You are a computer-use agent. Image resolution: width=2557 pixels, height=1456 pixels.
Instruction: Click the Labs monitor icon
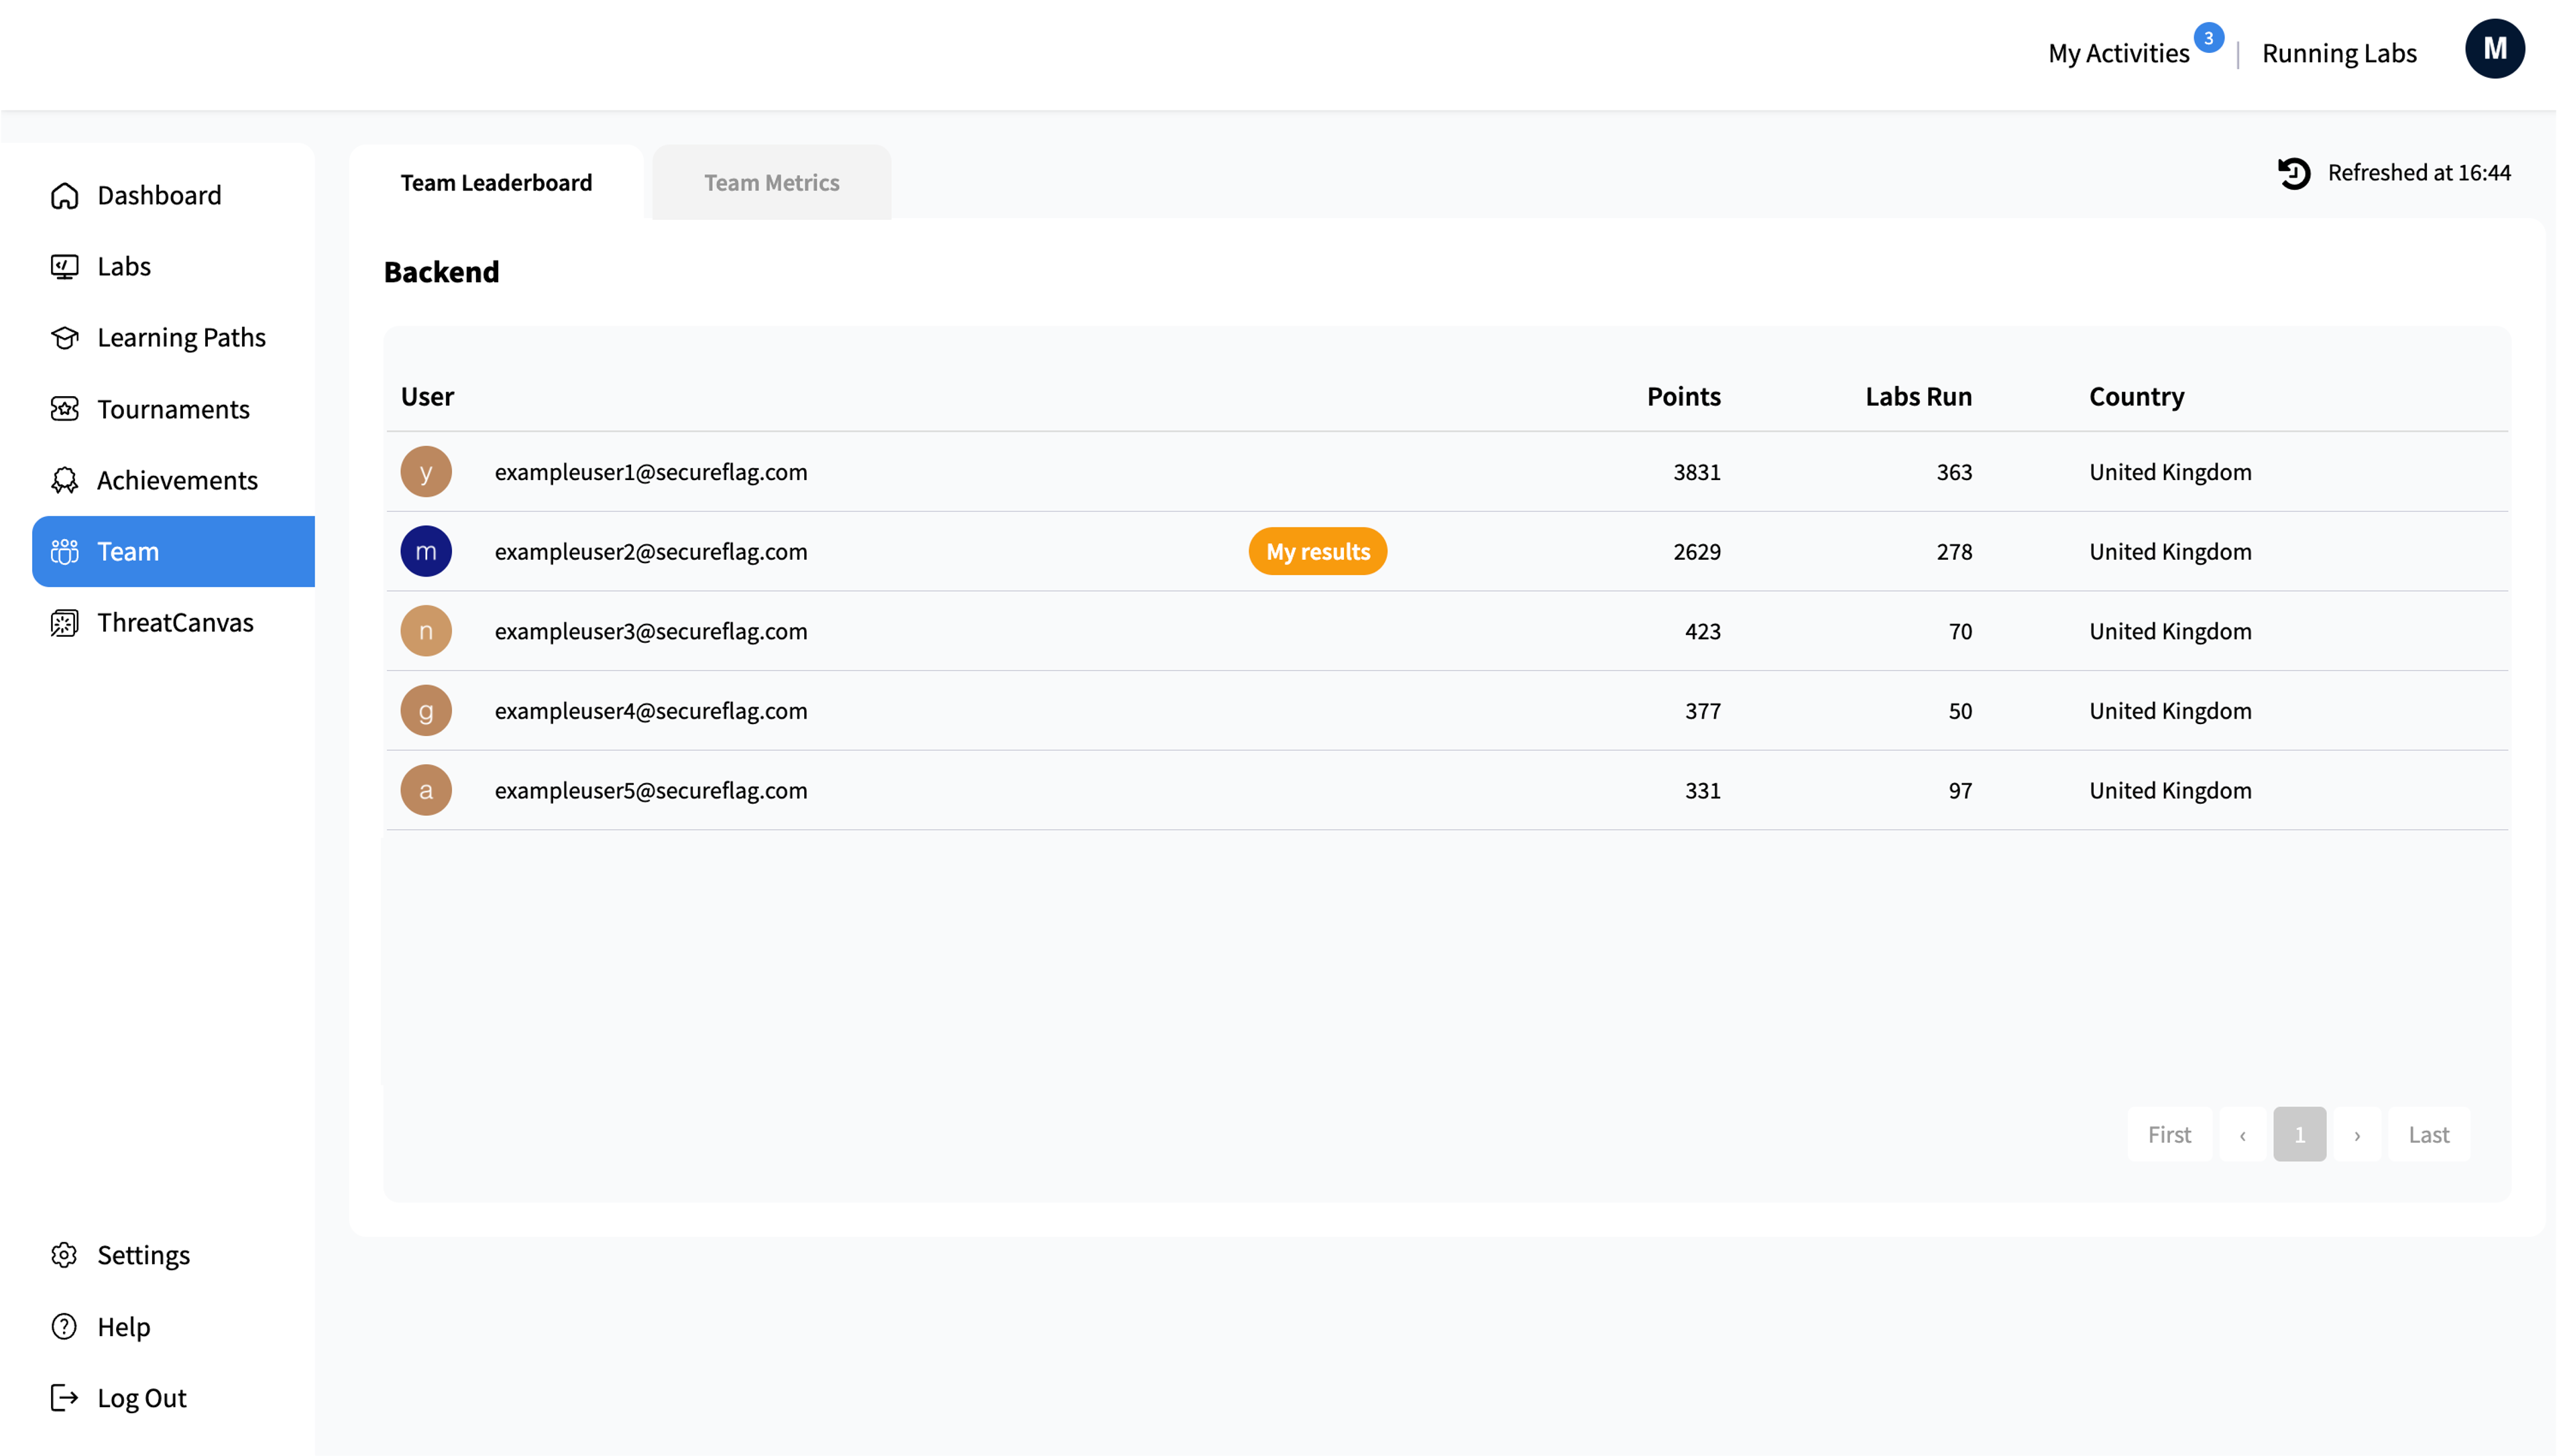pos(65,267)
